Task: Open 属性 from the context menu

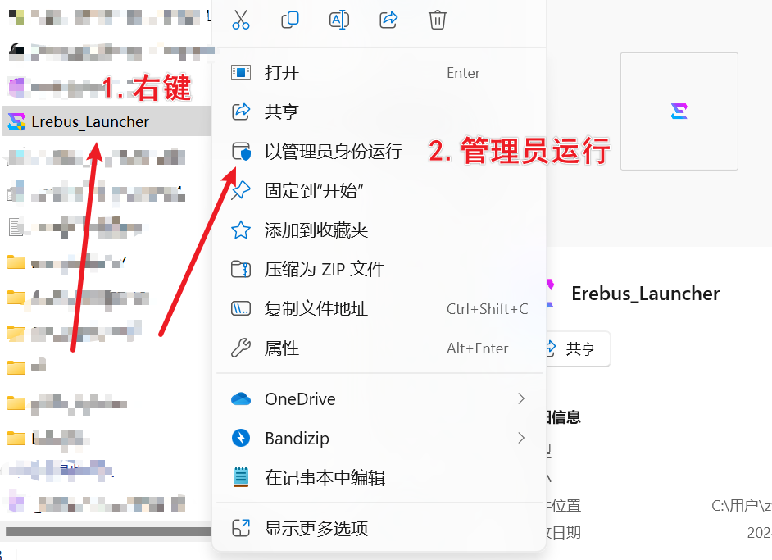Action: pyautogui.click(x=282, y=348)
